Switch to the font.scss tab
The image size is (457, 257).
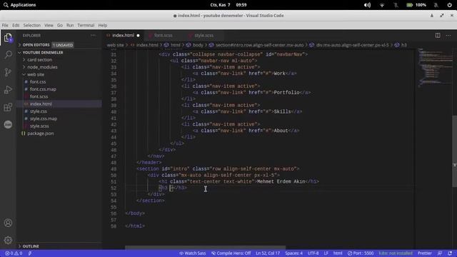pos(164,36)
